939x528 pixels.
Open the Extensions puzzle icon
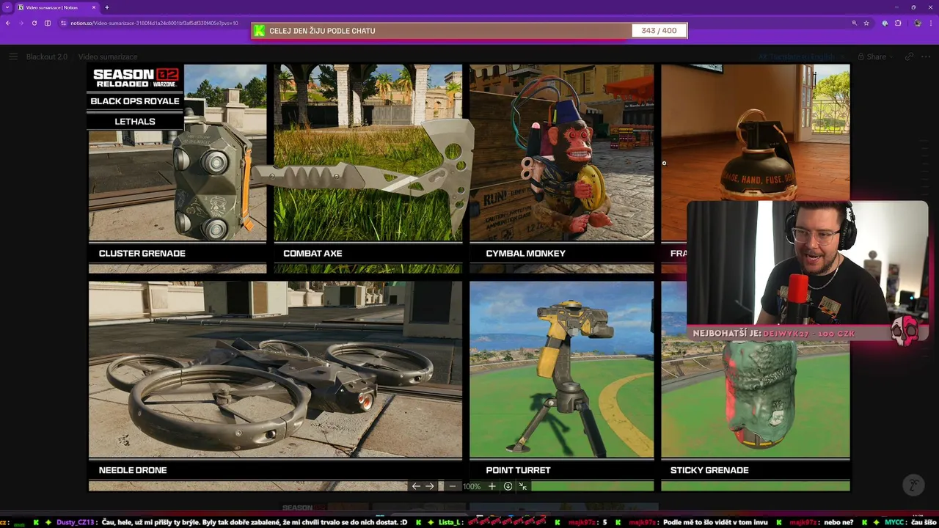pyautogui.click(x=898, y=23)
